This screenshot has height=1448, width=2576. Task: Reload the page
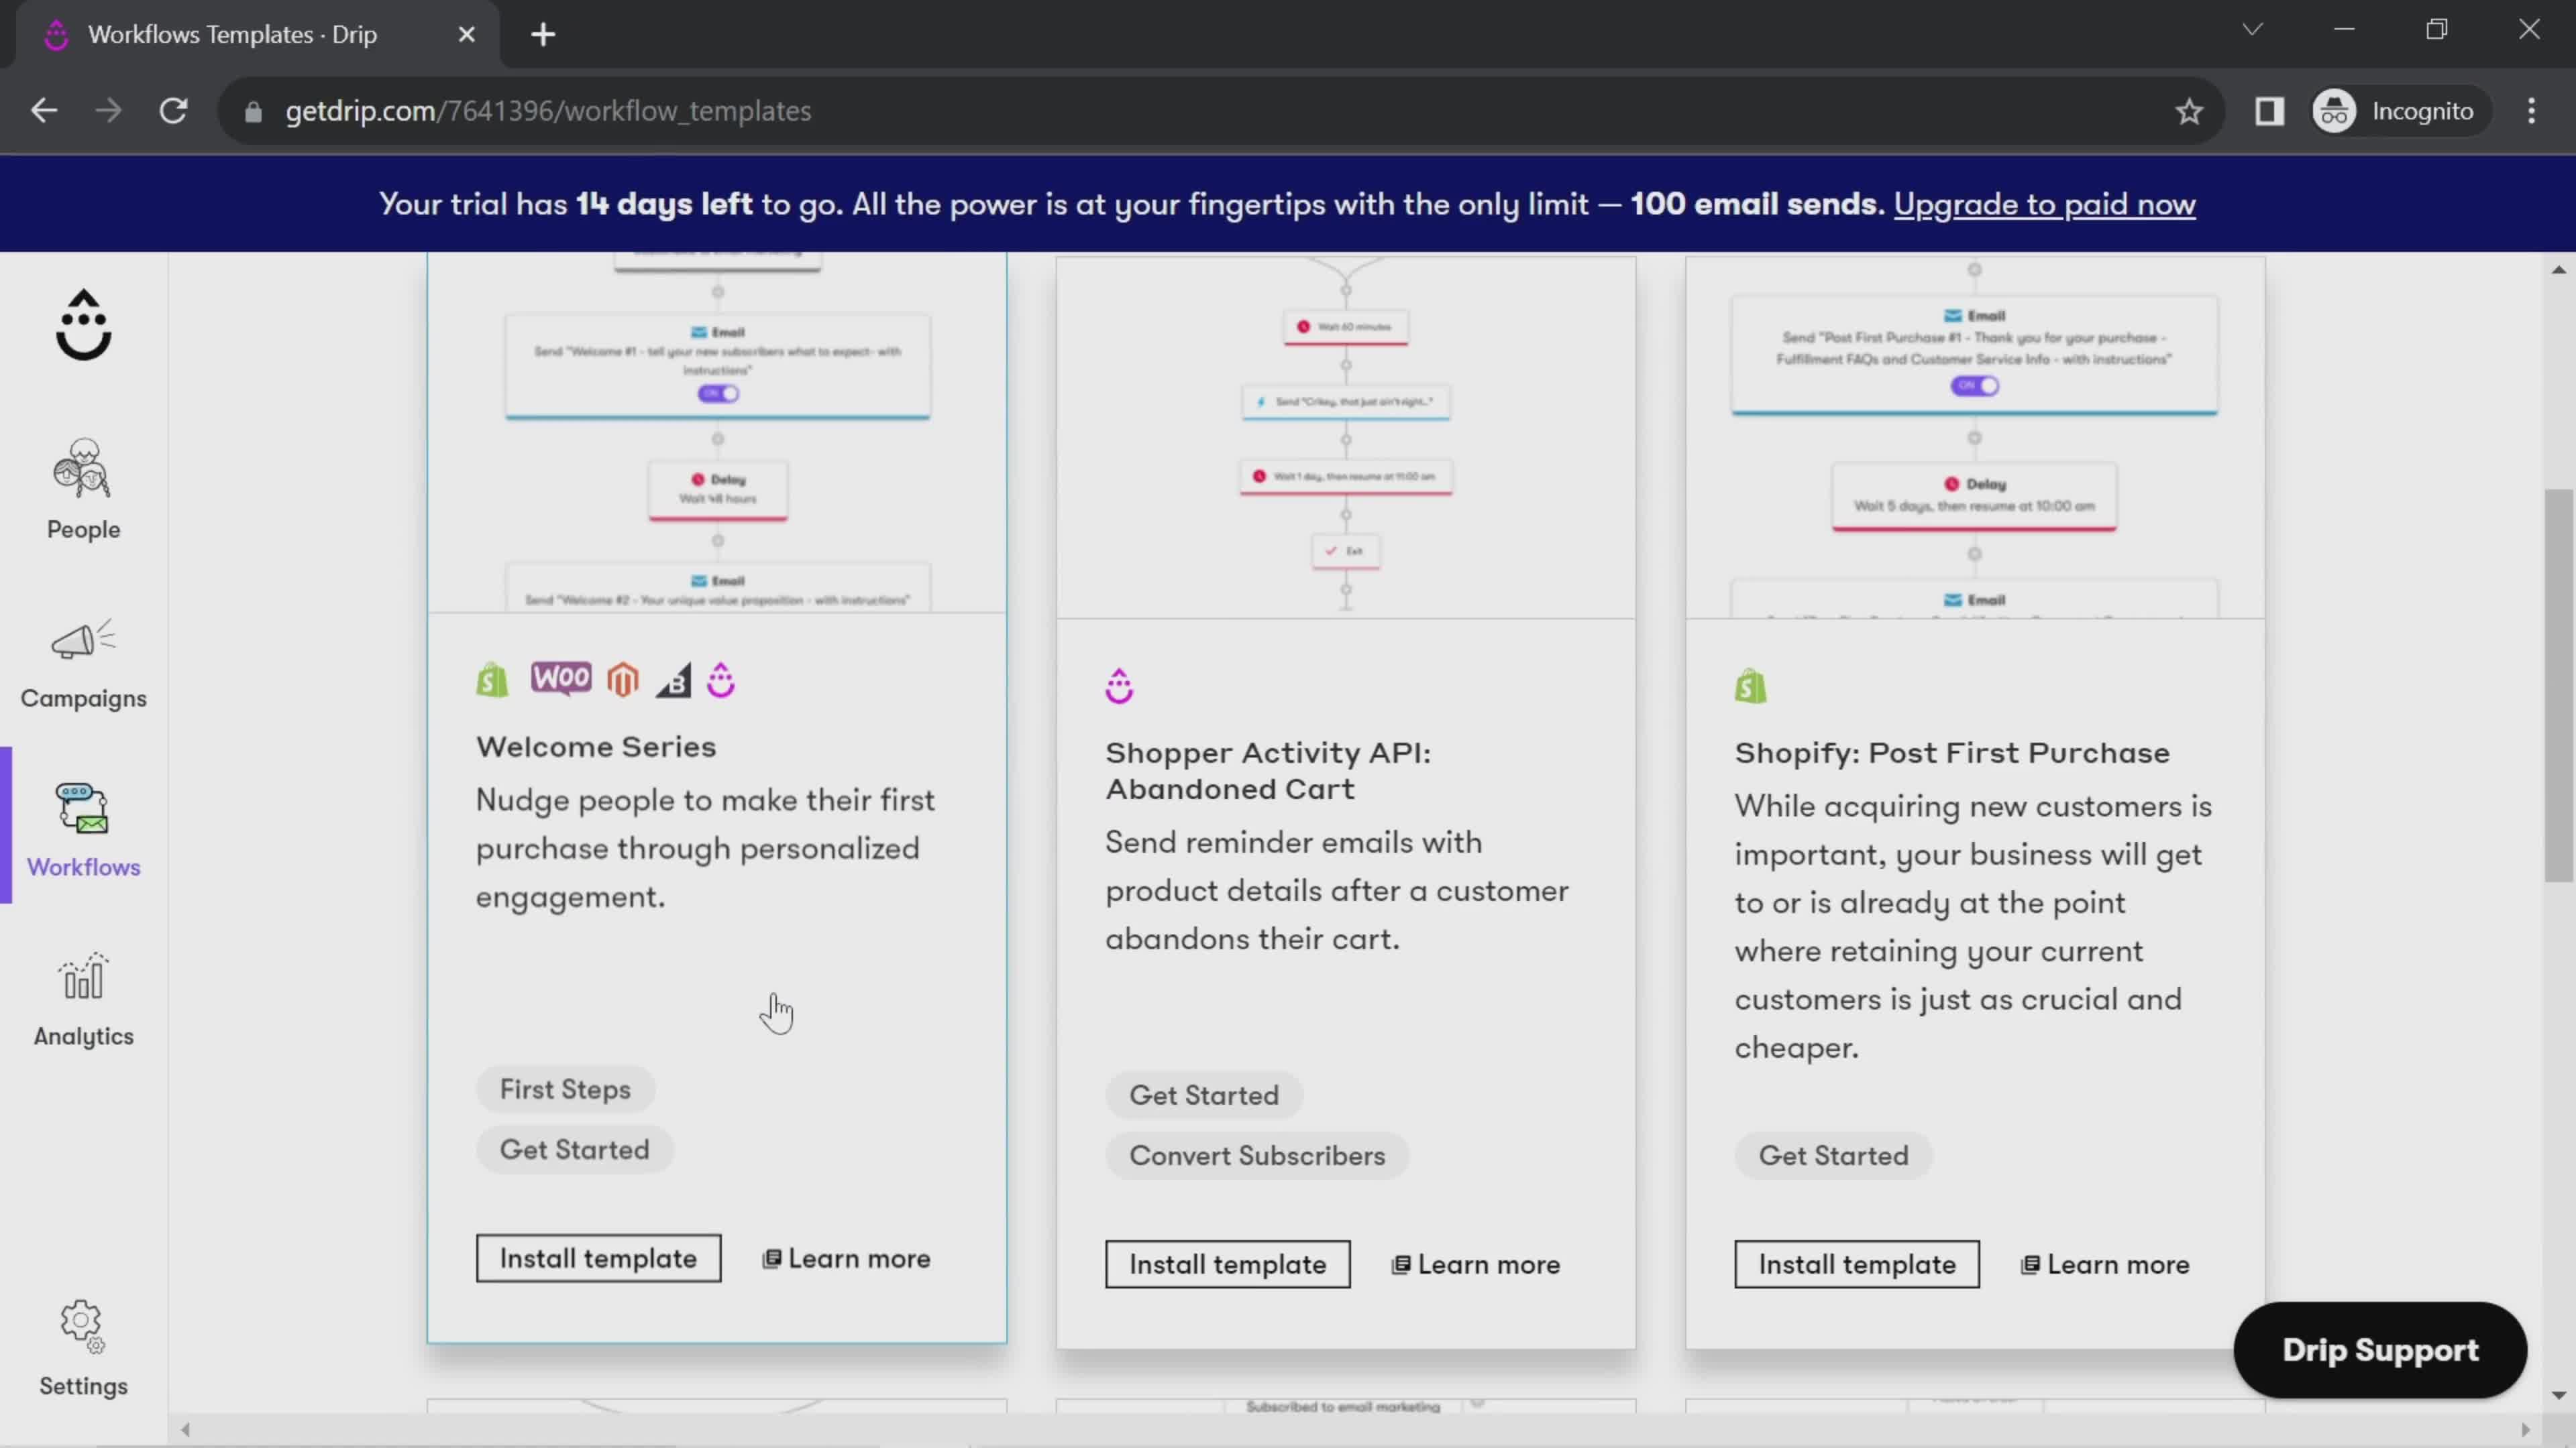click(174, 111)
